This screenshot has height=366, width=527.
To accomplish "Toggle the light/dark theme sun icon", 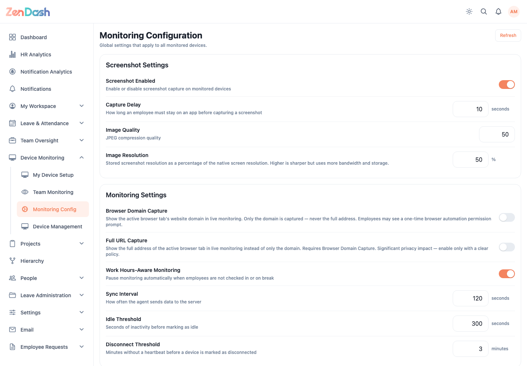I will point(469,12).
